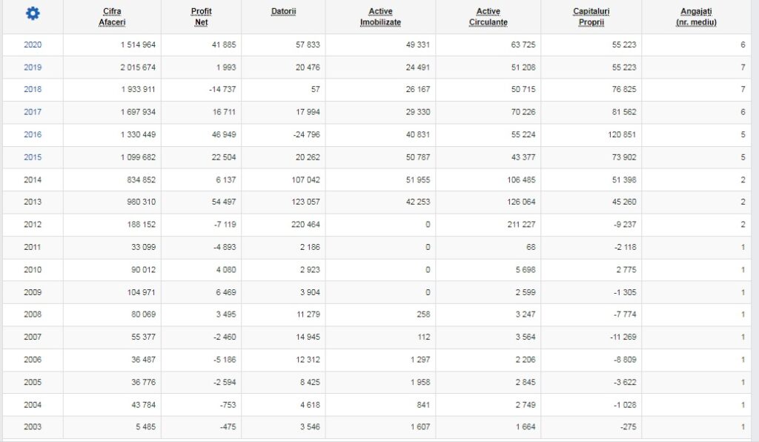The image size is (759, 442).
Task: Click the Capitaluri Proprii column header
Action: click(591, 17)
